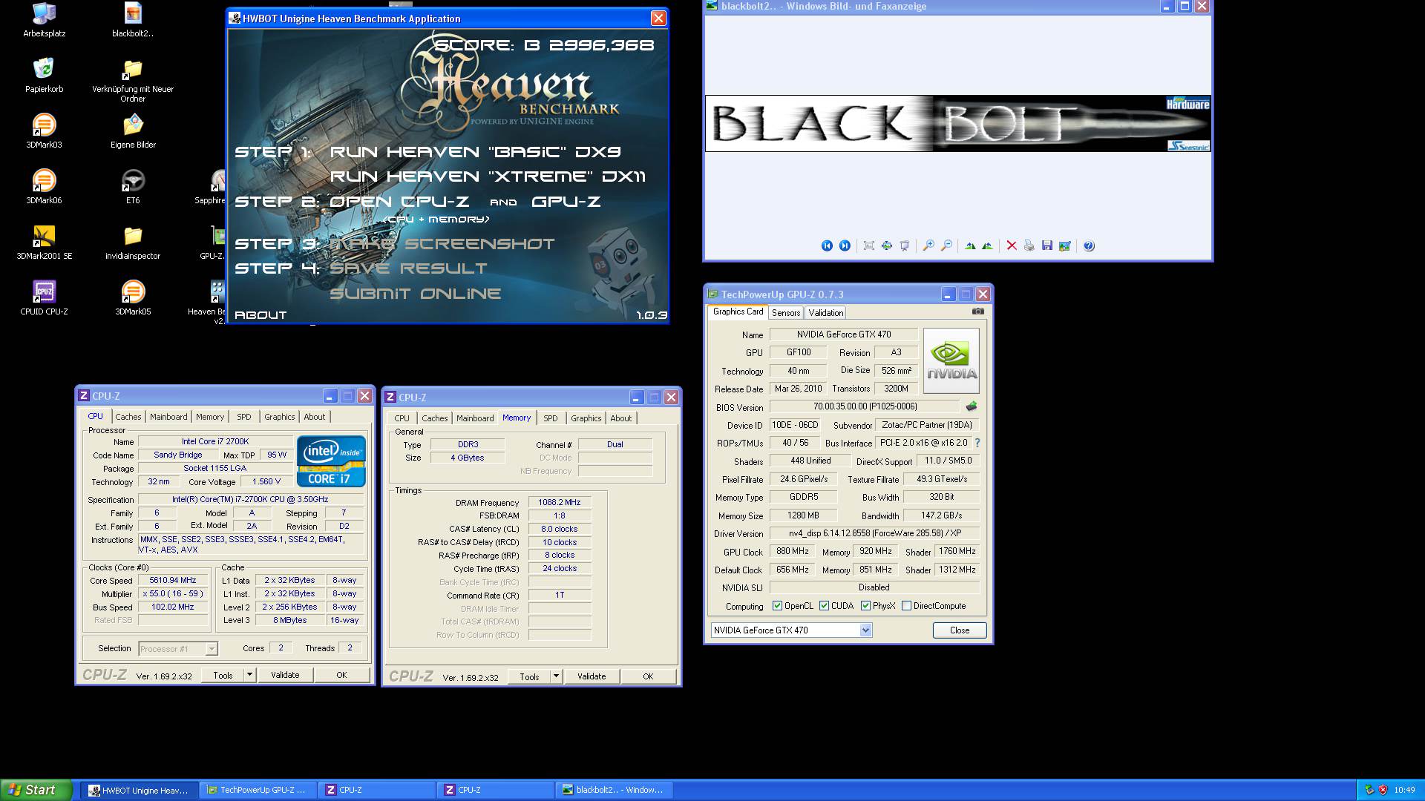Click Make Screenshot step in Heaven app

pos(442,244)
